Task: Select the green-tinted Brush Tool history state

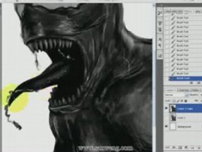Action: point(185,73)
